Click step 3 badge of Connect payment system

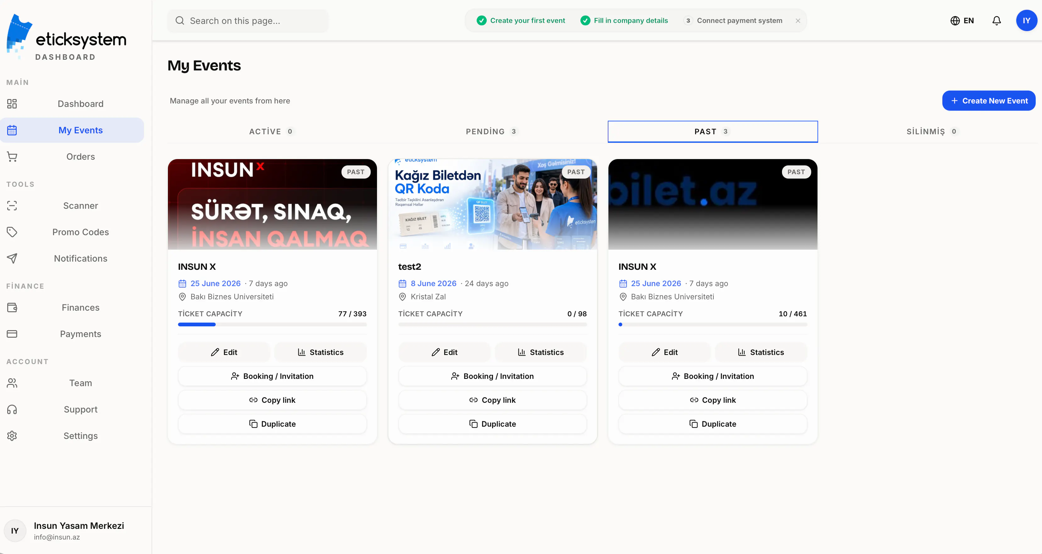point(688,21)
